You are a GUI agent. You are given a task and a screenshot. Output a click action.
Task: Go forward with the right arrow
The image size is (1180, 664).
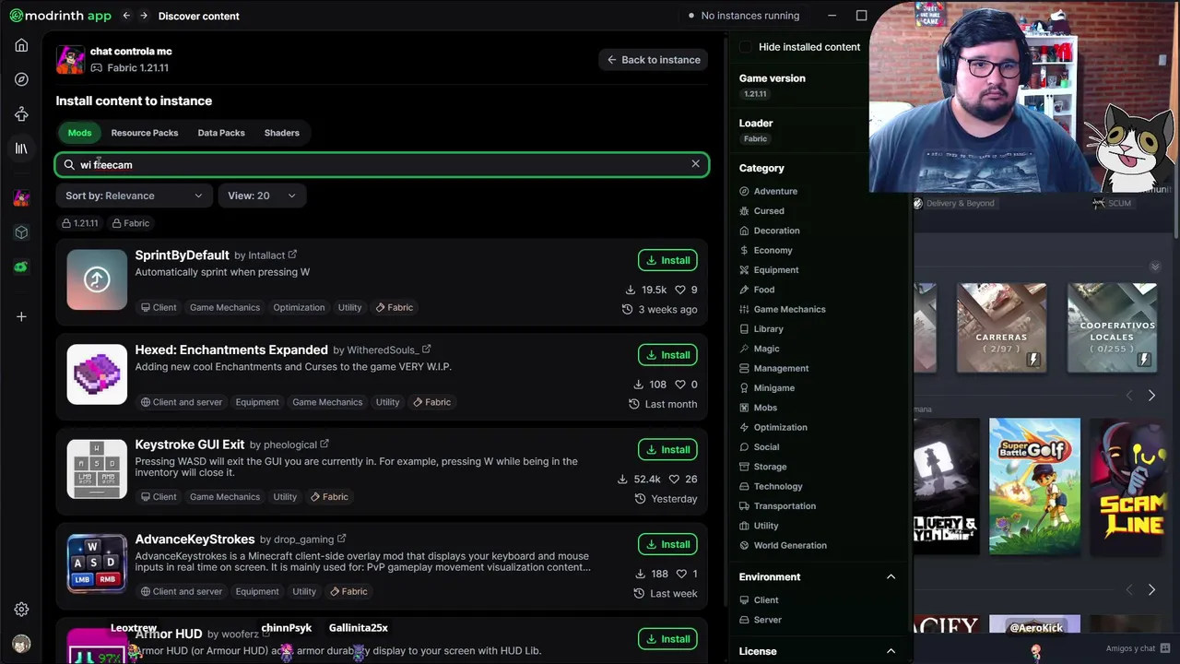click(145, 16)
